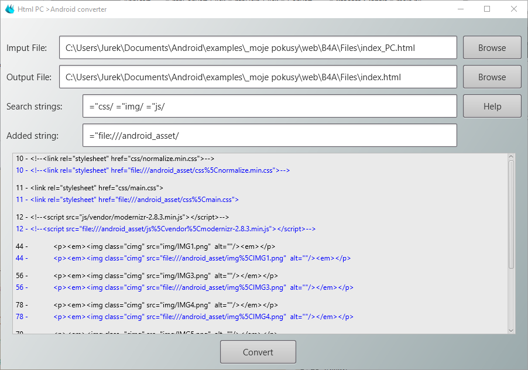Minimize the Html PC Android converter window

[x=460, y=9]
